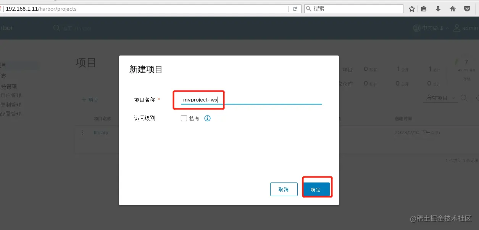Click the 确定 button
The image size is (479, 230).
click(316, 189)
